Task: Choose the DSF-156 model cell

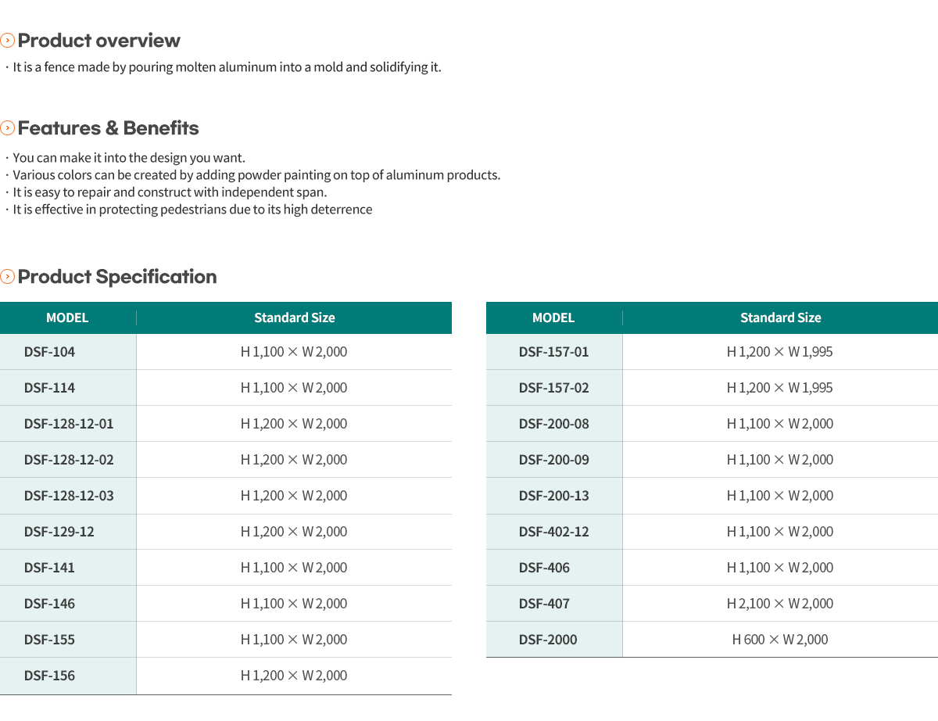Action: [68, 676]
